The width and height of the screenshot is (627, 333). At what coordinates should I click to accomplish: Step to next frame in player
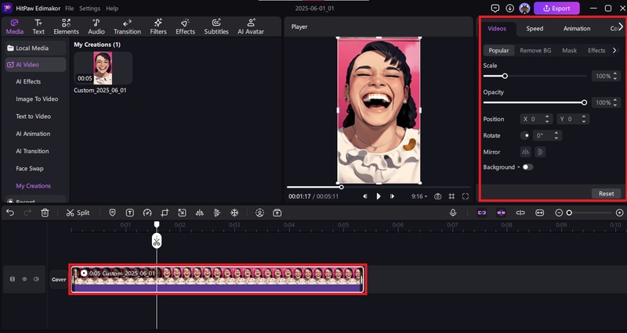[x=393, y=196]
